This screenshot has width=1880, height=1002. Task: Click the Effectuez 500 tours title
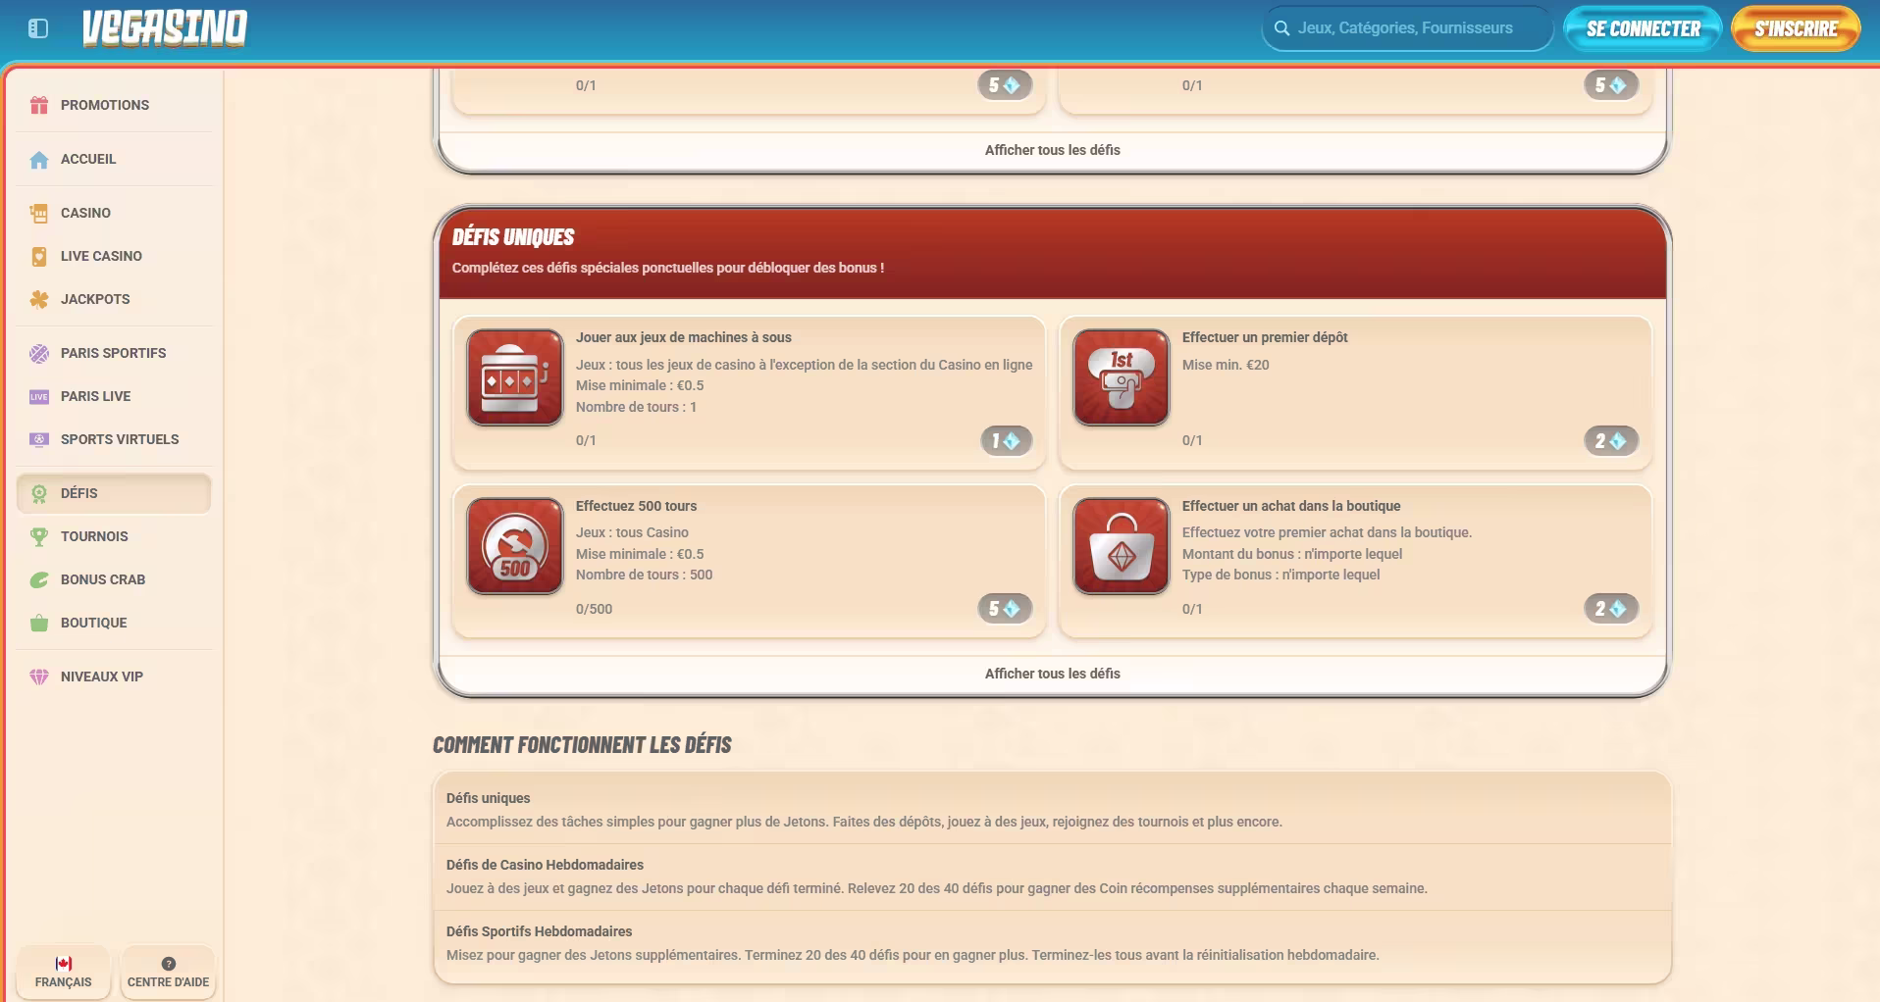(x=636, y=506)
